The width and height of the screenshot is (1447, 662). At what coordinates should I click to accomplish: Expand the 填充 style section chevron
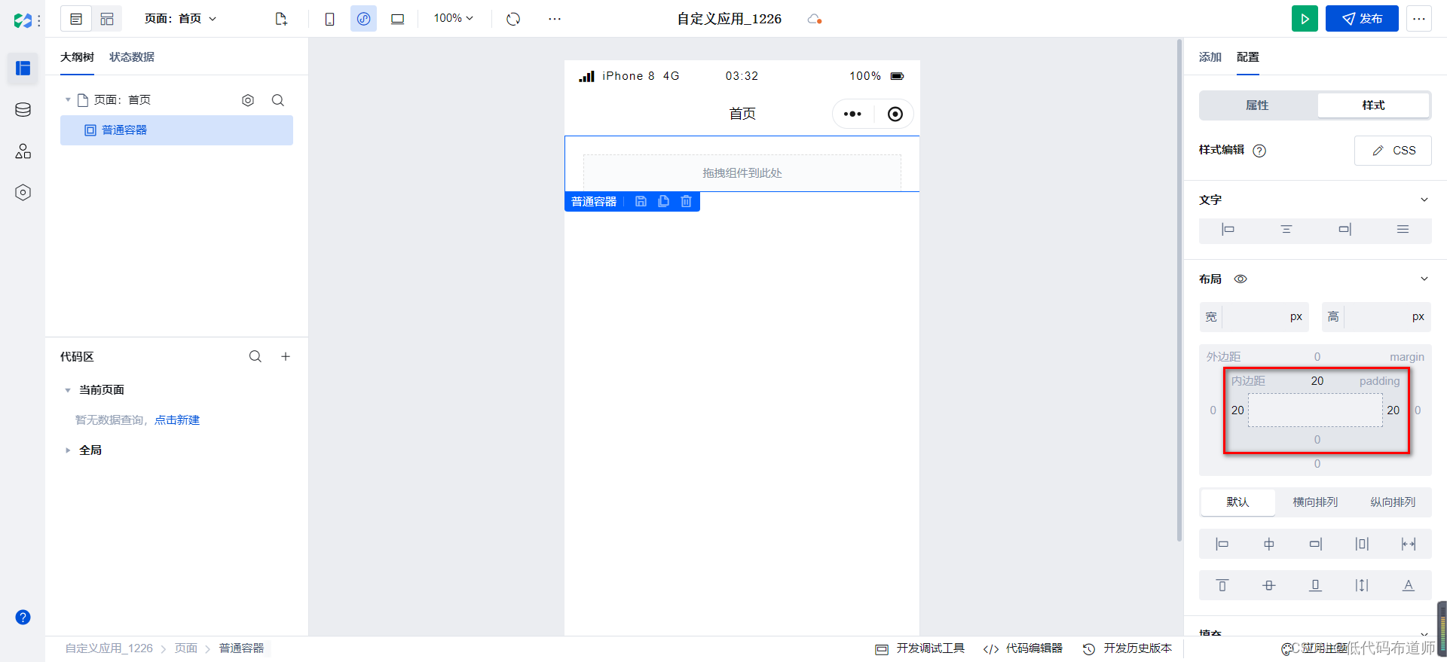[1424, 633]
